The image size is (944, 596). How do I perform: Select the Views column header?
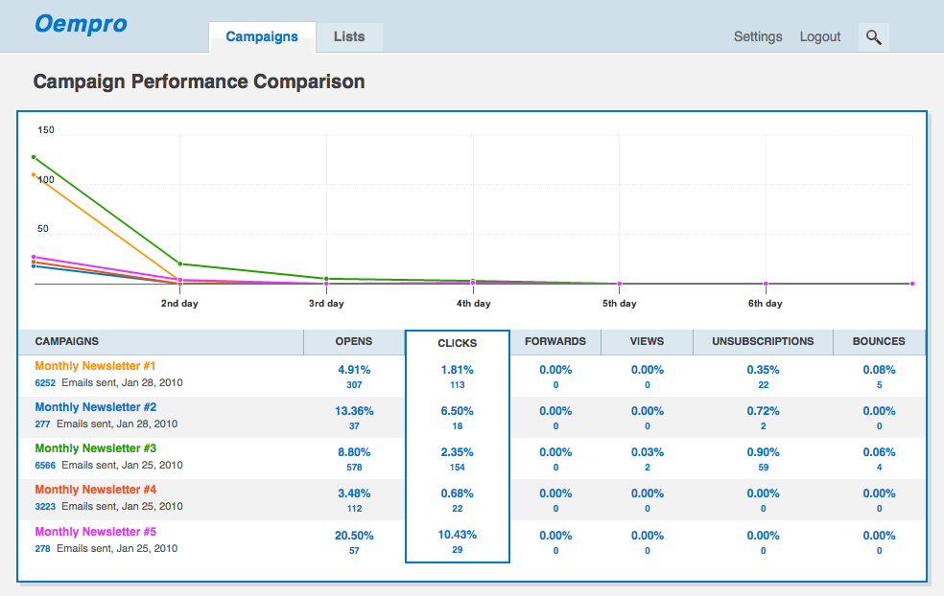647,341
